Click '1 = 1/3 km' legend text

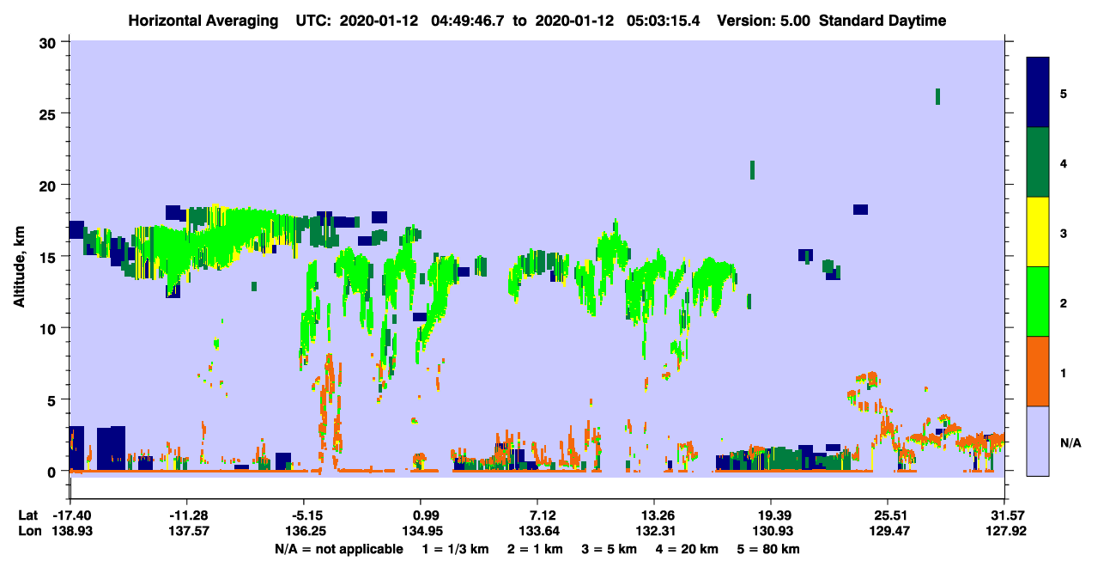coord(455,549)
